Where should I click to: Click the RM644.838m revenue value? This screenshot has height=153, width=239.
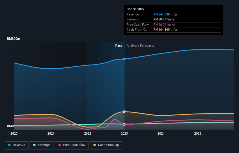(163, 14)
